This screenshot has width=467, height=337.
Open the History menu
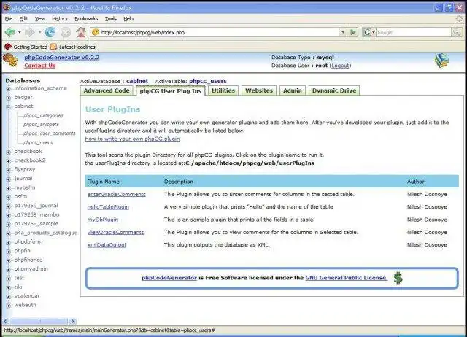(x=60, y=18)
